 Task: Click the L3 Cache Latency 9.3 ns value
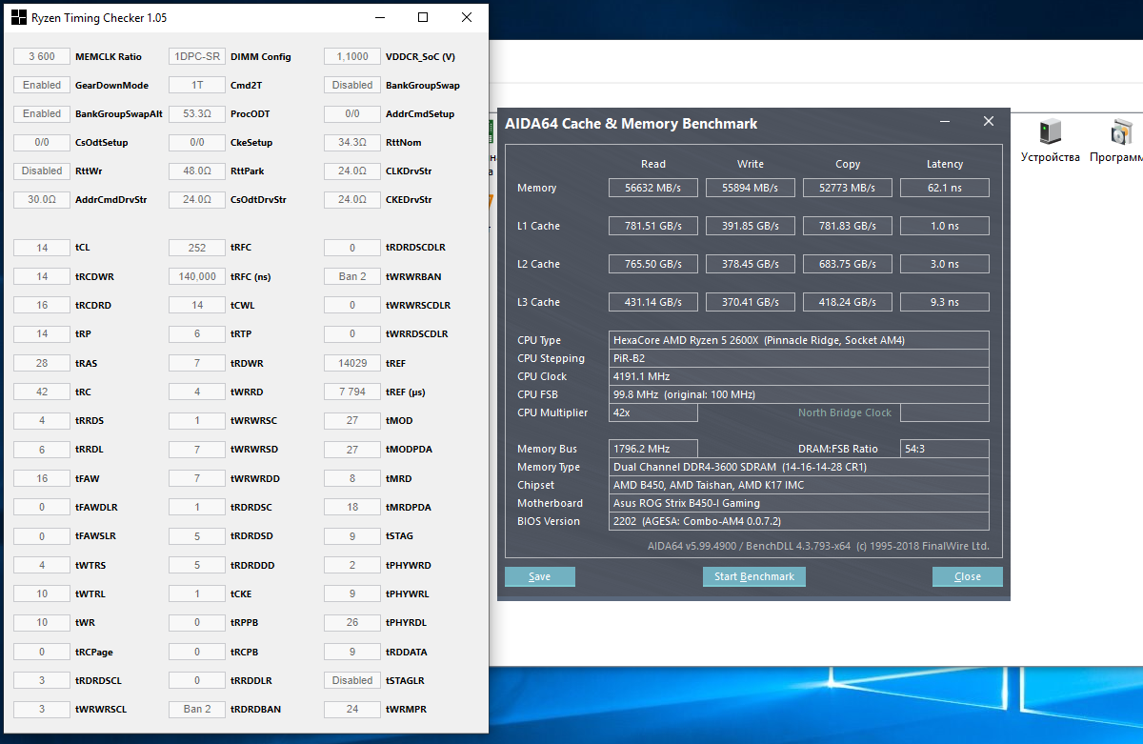point(945,302)
